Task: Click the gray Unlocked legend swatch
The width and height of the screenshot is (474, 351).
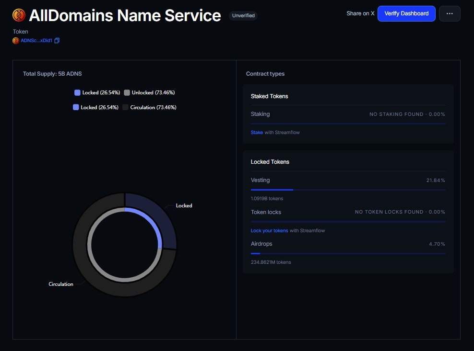Action: coord(127,92)
